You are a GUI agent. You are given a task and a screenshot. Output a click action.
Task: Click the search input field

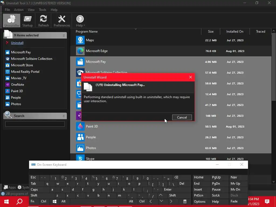[35, 124]
